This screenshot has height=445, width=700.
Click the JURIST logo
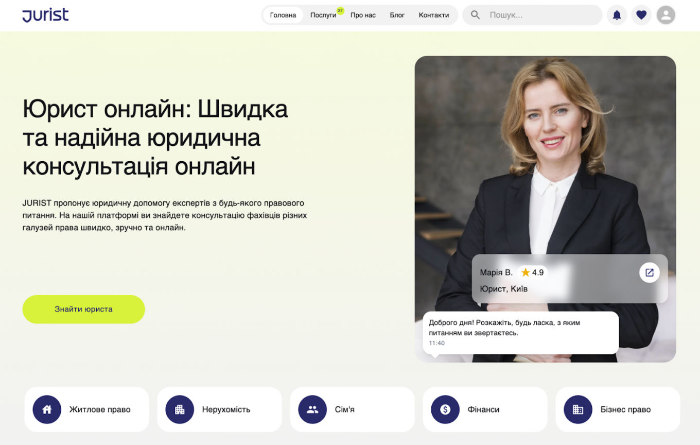tap(45, 15)
